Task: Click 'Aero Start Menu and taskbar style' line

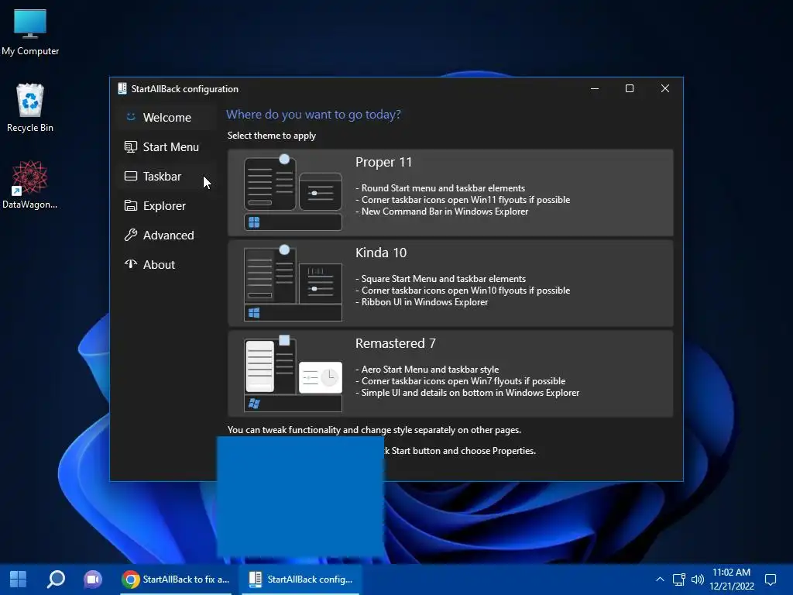Action: coord(427,370)
